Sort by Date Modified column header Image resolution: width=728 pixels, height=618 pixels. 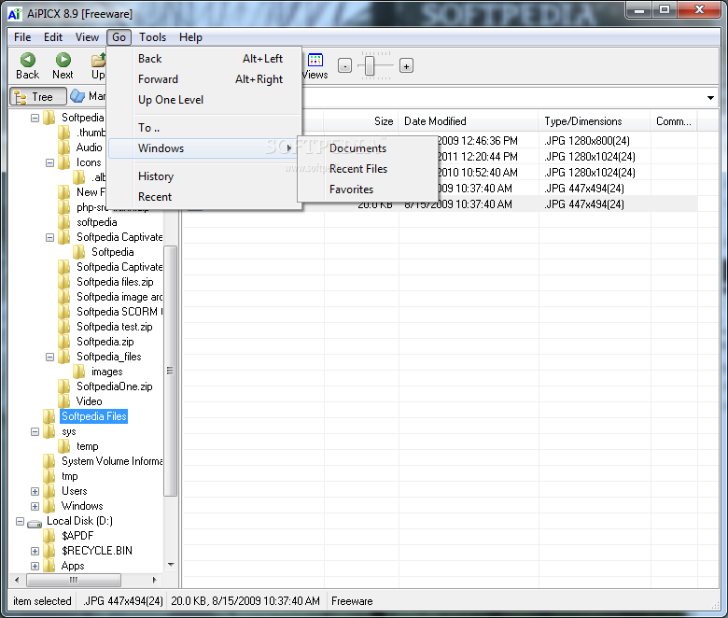[x=468, y=121]
